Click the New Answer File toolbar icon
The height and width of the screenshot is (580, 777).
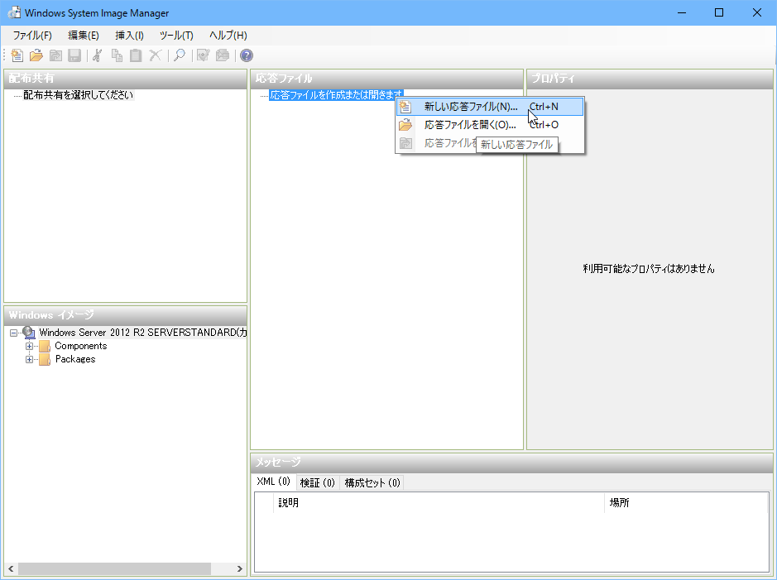point(17,55)
